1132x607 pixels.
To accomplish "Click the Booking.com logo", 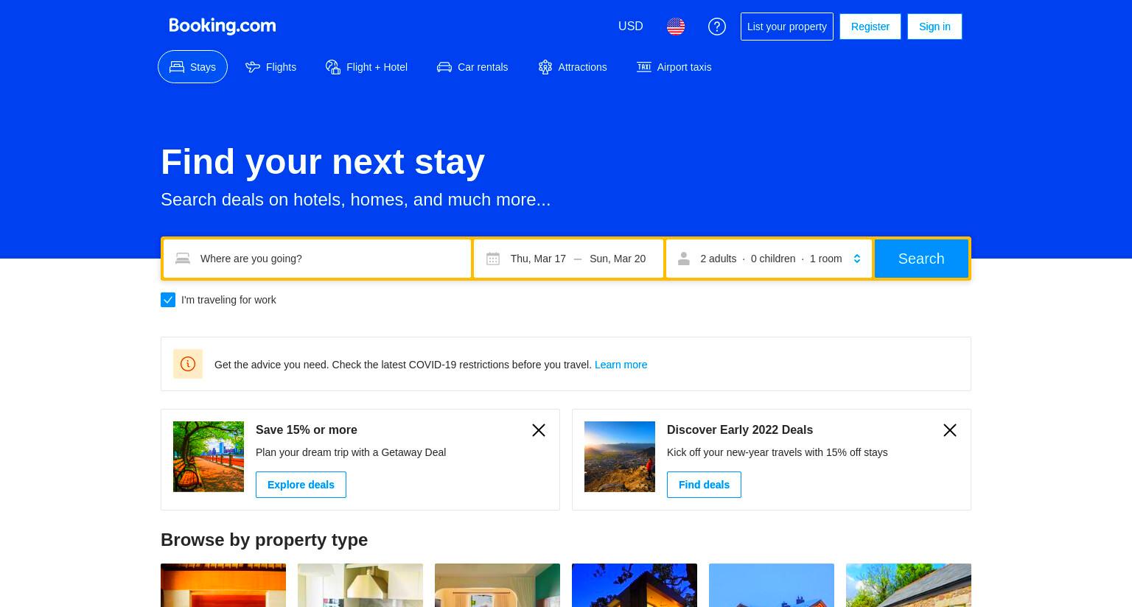I will tap(223, 27).
